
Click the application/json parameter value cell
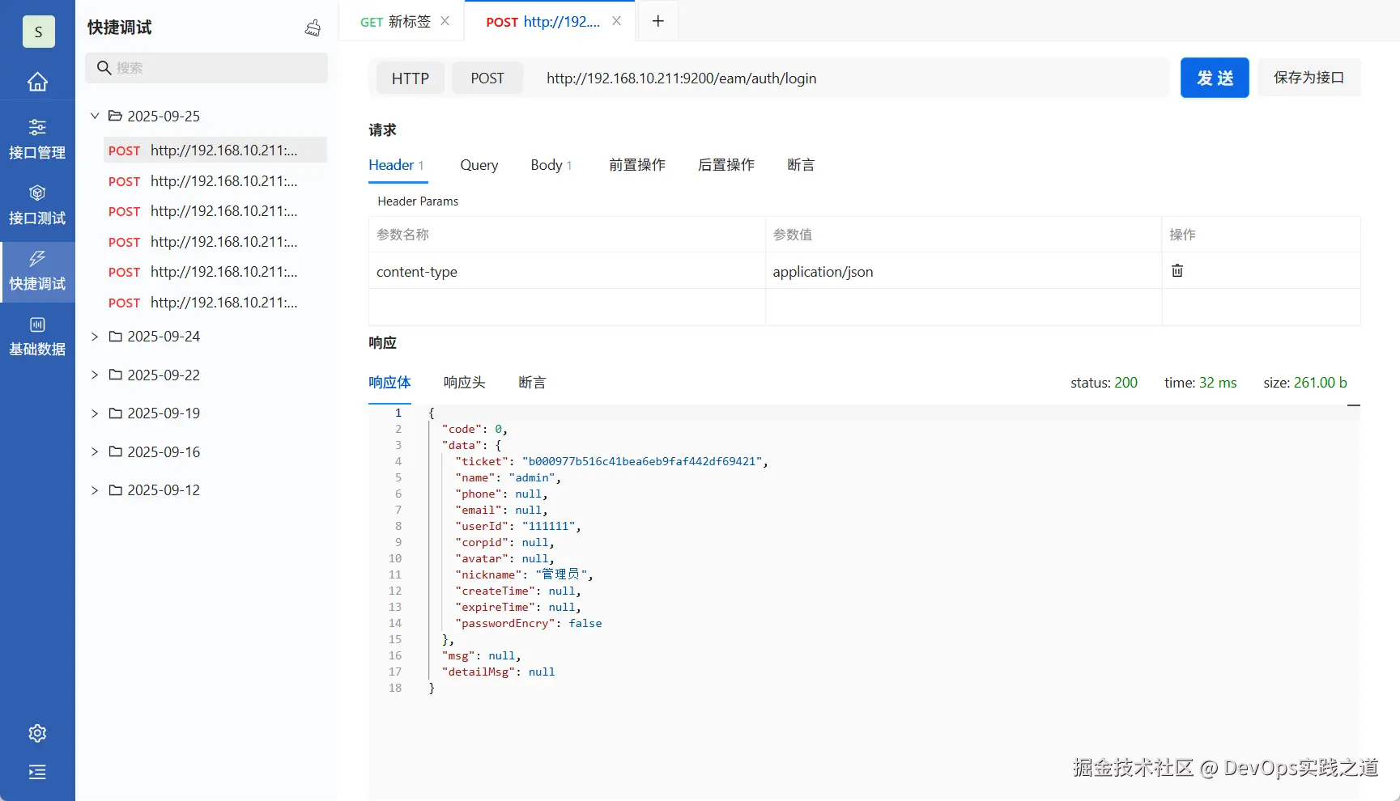click(x=964, y=272)
